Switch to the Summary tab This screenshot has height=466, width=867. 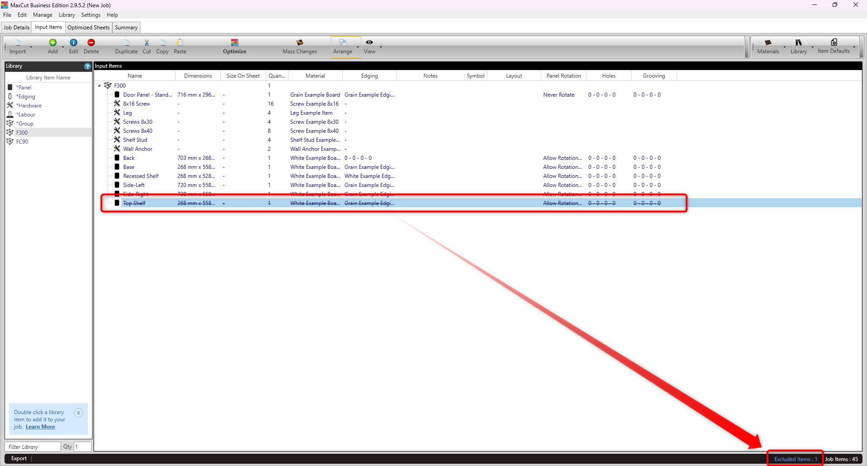coord(126,28)
